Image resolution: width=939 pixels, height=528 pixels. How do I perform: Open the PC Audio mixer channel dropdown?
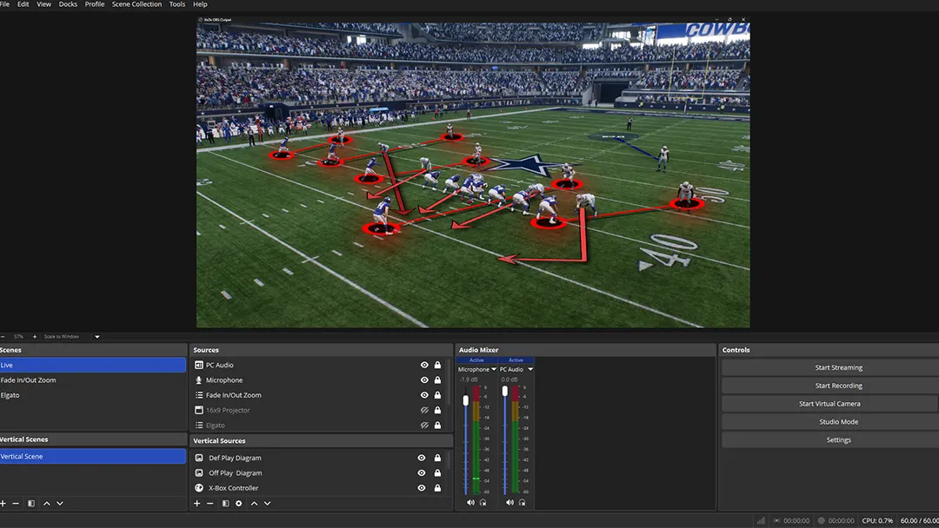point(530,370)
